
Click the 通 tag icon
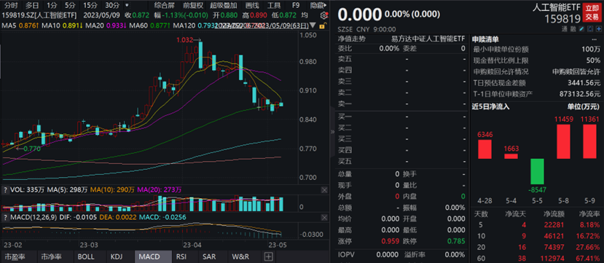(565, 29)
